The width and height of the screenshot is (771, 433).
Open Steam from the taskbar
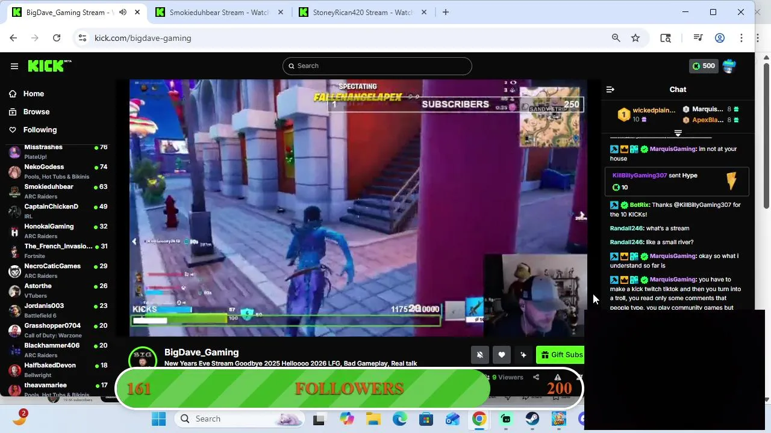point(532,419)
